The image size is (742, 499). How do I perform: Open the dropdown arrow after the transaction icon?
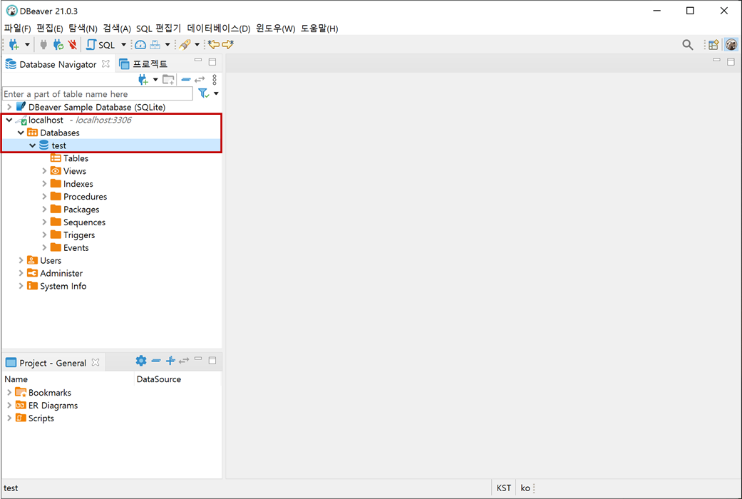pos(168,44)
